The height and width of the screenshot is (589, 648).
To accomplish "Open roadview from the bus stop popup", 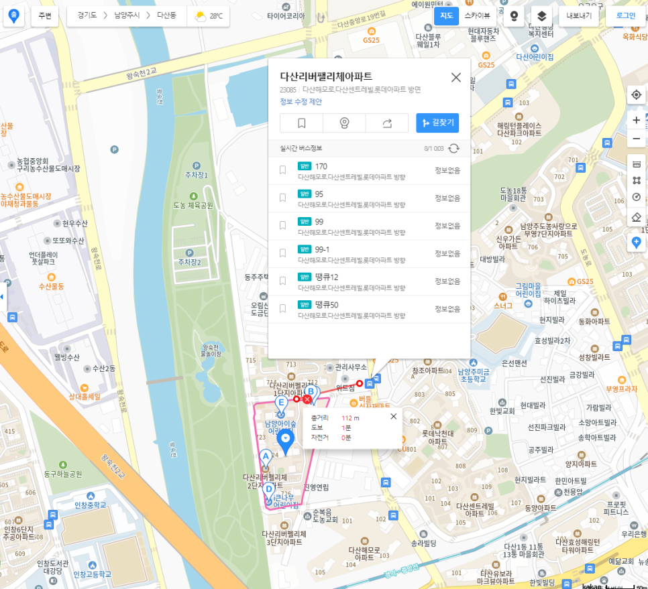I will (x=344, y=123).
